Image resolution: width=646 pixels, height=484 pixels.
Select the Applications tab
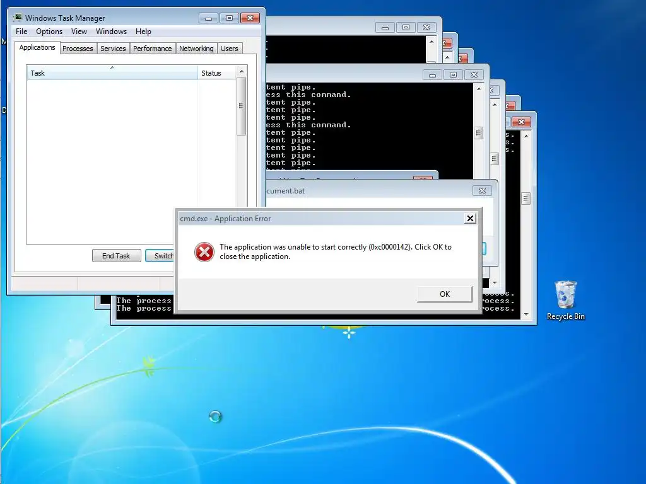click(37, 47)
